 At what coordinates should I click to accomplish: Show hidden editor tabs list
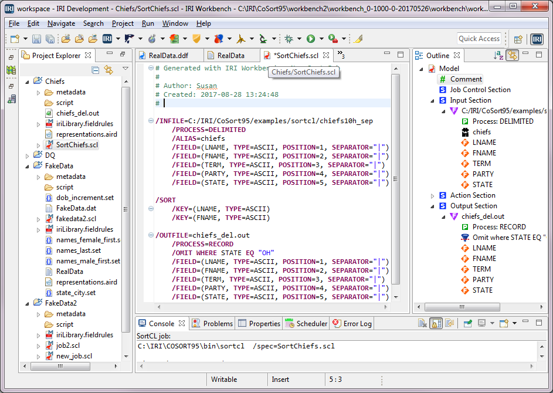pyautogui.click(x=341, y=55)
